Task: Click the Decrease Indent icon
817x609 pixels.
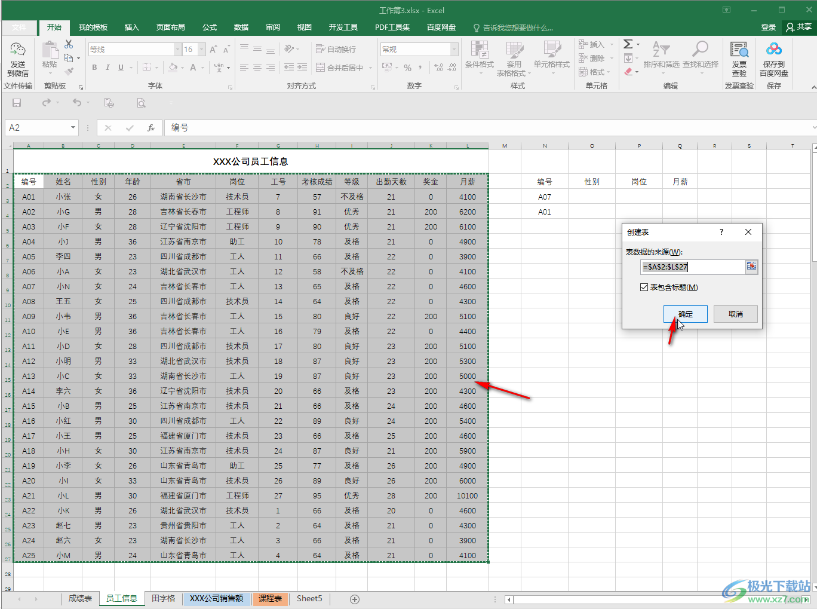Action: pyautogui.click(x=289, y=68)
